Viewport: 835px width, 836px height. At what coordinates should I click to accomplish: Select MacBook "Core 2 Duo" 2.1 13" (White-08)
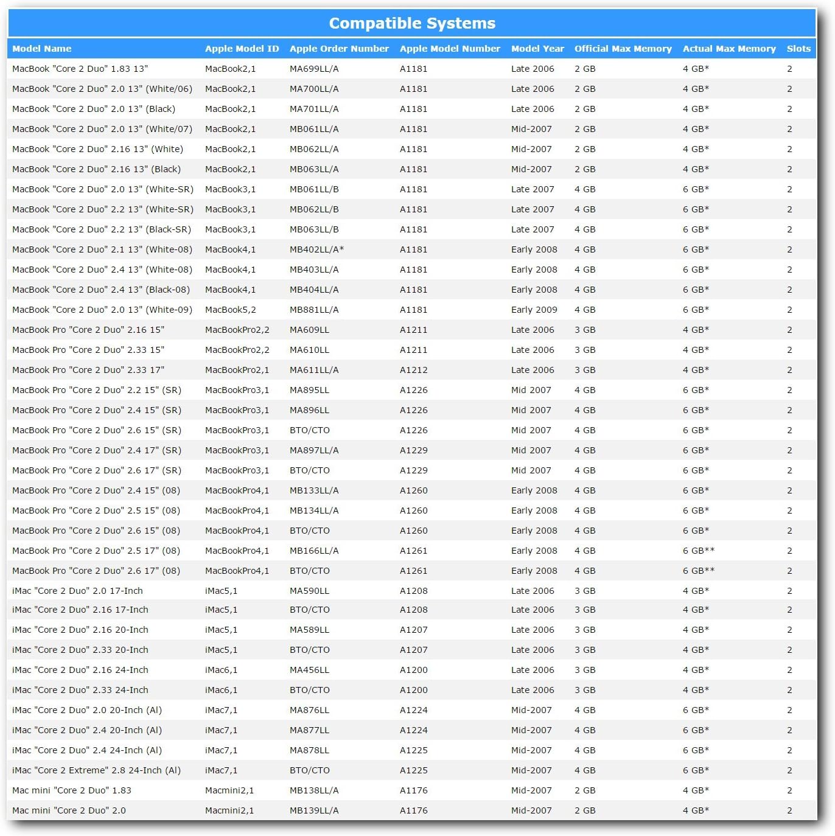click(x=102, y=249)
